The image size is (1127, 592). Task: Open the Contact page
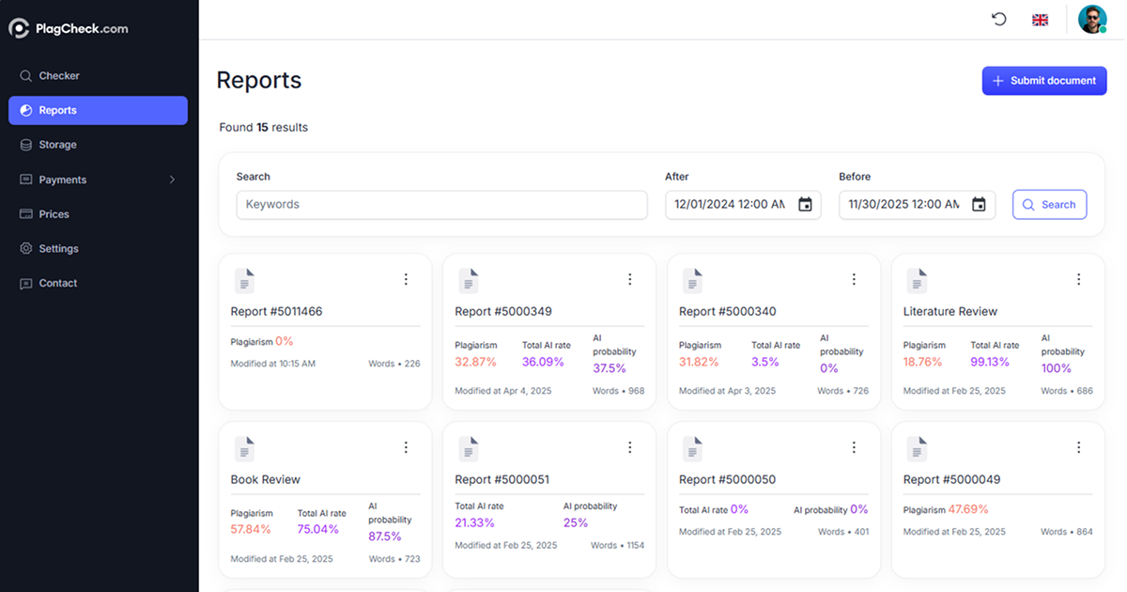(58, 283)
